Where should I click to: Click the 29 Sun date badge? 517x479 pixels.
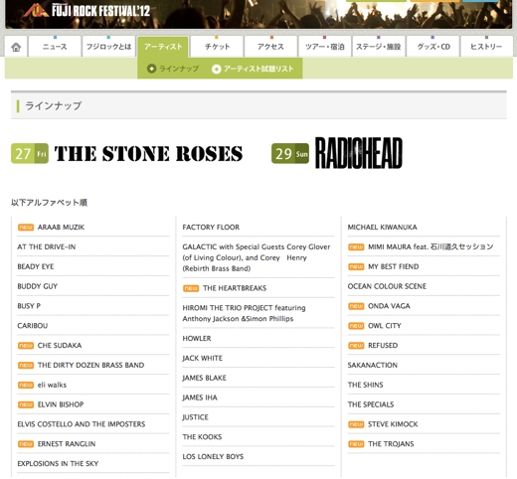click(290, 154)
